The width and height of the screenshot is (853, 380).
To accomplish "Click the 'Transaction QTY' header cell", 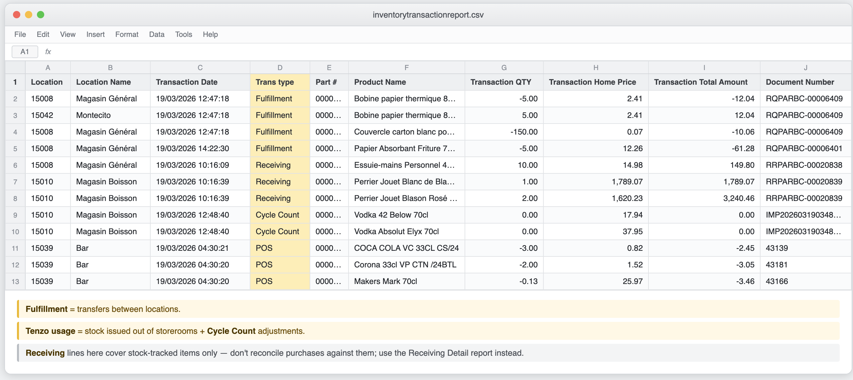I will pyautogui.click(x=504, y=82).
